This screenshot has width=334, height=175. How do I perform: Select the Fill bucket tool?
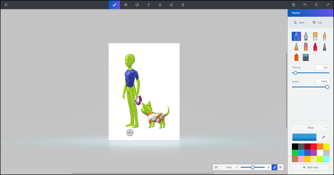306,57
